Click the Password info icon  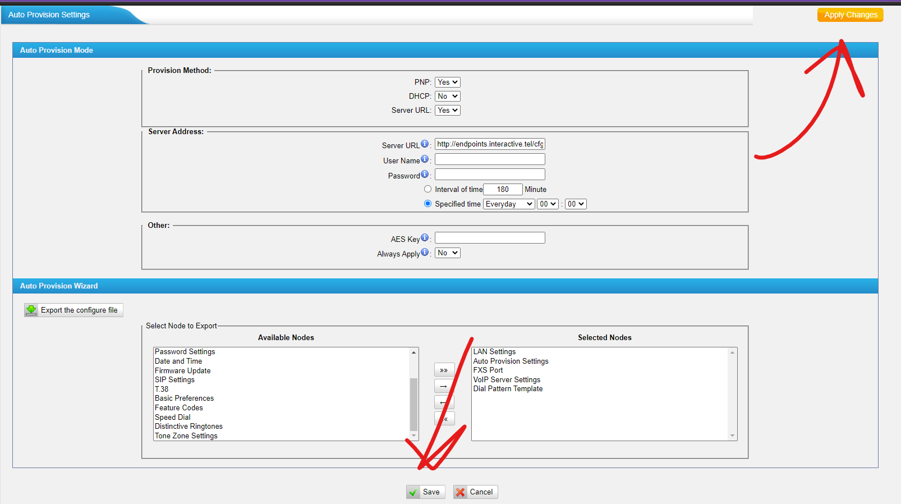425,175
